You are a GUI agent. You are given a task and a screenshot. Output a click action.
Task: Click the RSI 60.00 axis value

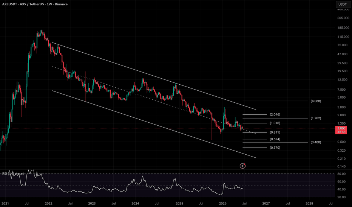click(x=341, y=181)
